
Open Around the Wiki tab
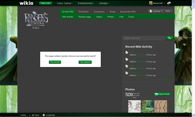point(128,12)
